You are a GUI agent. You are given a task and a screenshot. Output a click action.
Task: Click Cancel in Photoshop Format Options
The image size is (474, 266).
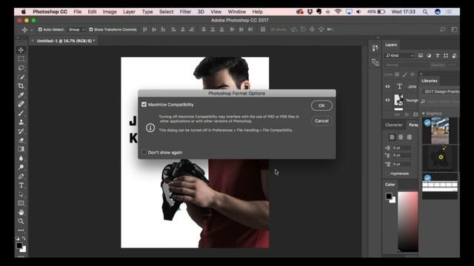pos(321,121)
